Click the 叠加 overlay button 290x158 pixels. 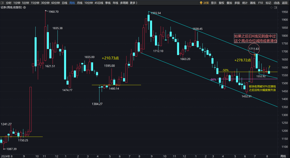click(229, 3)
